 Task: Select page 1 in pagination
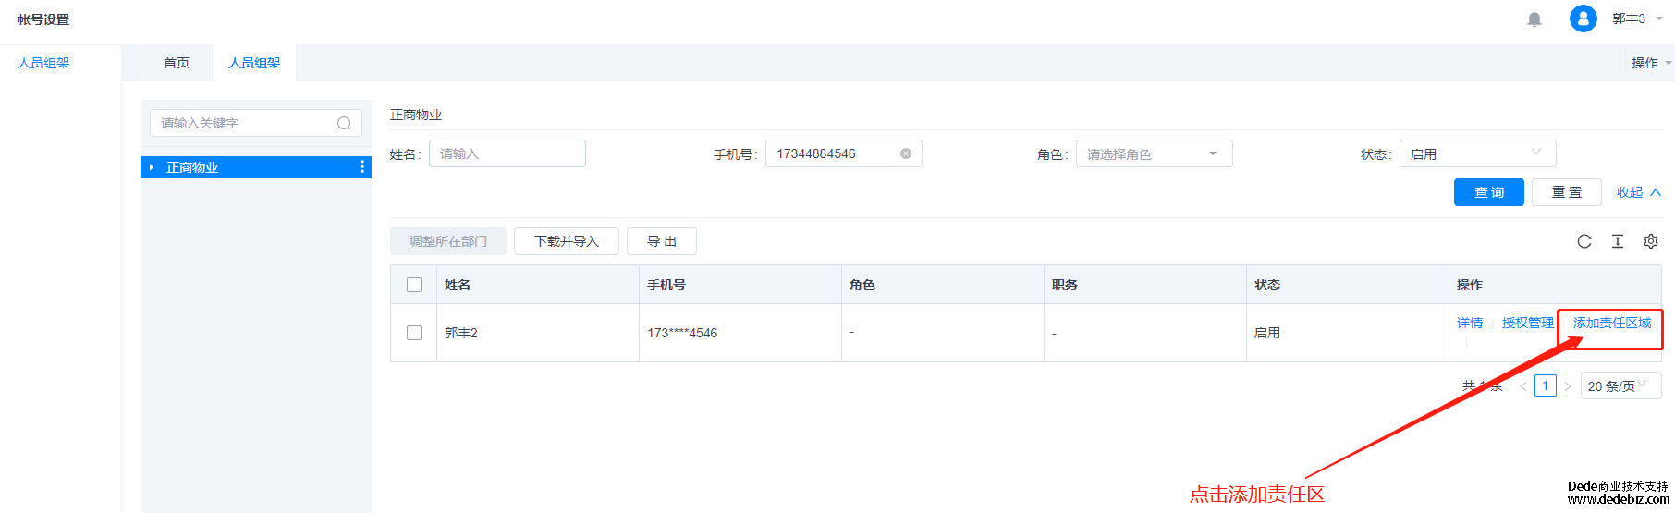pyautogui.click(x=1546, y=385)
